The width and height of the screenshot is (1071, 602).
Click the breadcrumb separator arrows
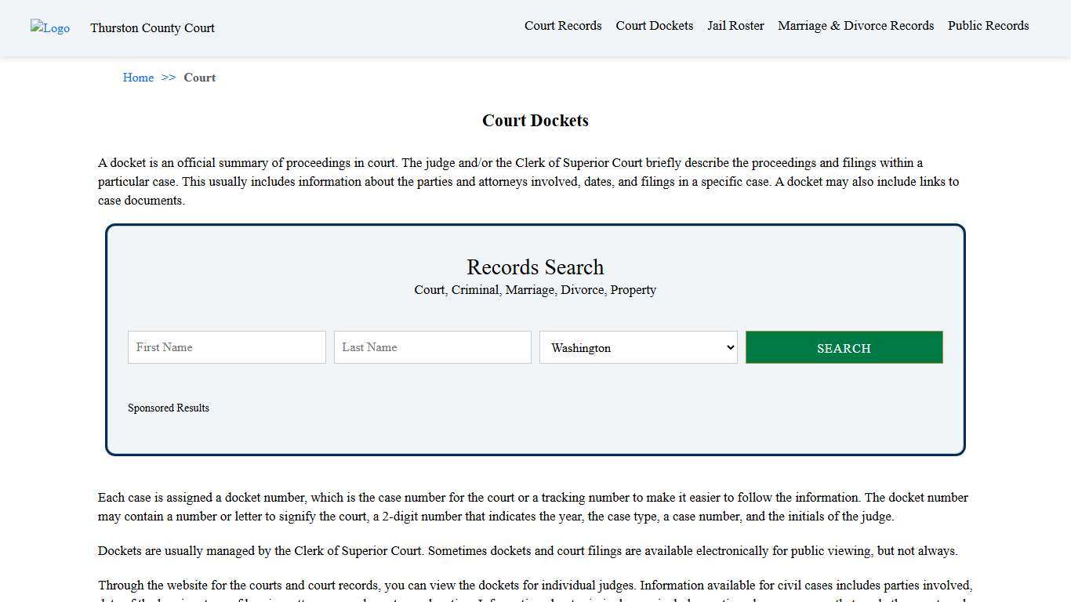point(167,78)
